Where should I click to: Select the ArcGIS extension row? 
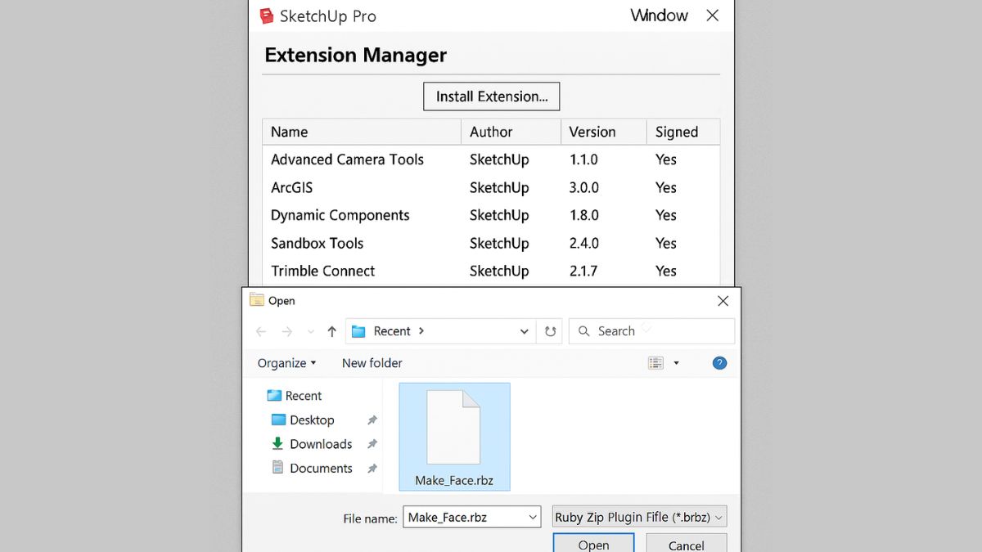[x=491, y=187]
